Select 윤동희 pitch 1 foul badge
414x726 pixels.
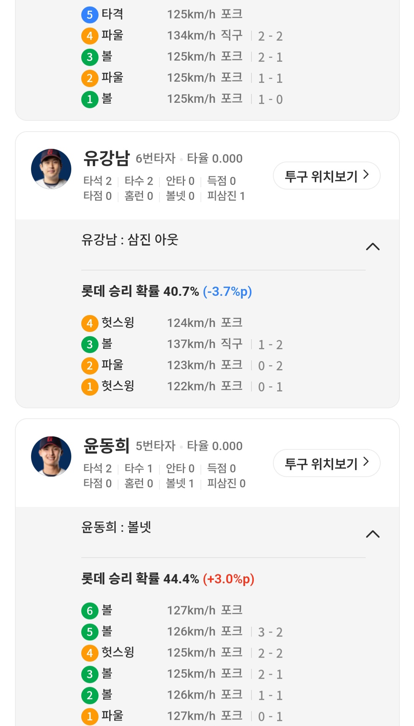[x=90, y=716]
